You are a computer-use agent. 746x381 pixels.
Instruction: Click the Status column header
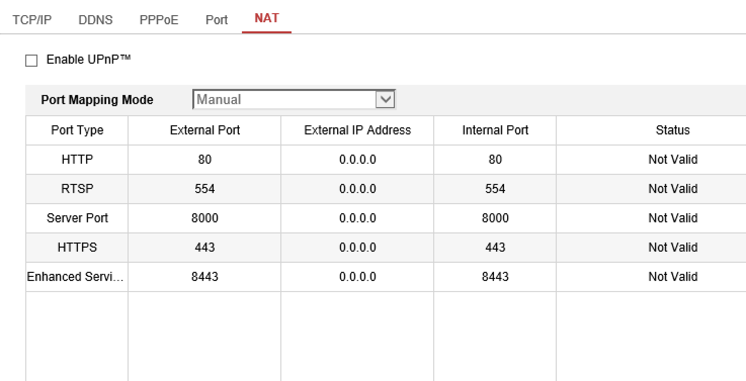tap(673, 130)
